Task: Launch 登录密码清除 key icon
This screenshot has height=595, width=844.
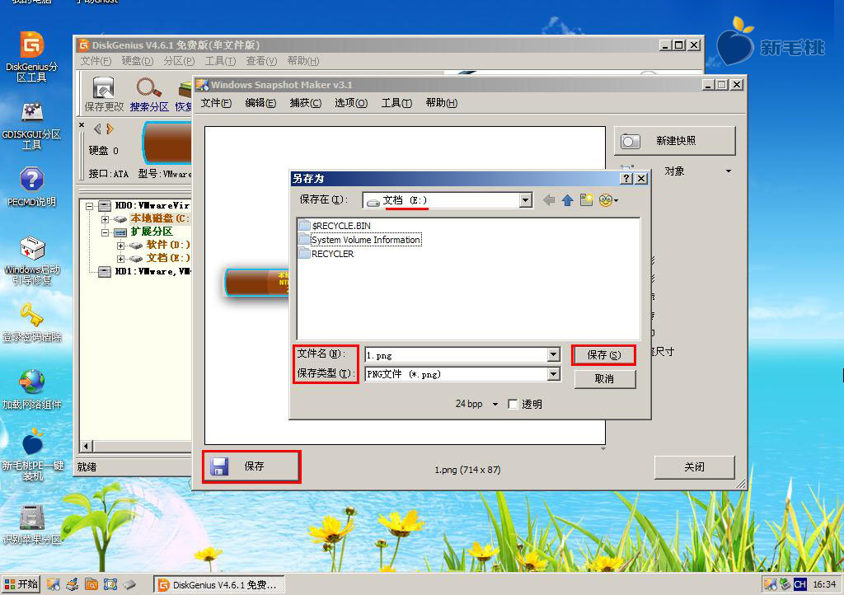Action: click(x=32, y=323)
